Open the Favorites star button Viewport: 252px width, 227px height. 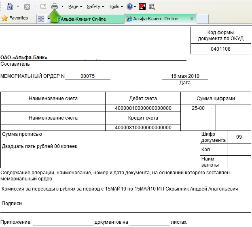point(15,18)
